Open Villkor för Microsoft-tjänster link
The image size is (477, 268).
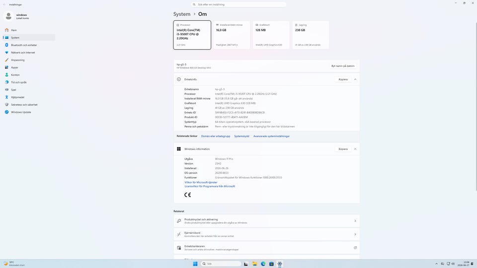[x=201, y=182]
